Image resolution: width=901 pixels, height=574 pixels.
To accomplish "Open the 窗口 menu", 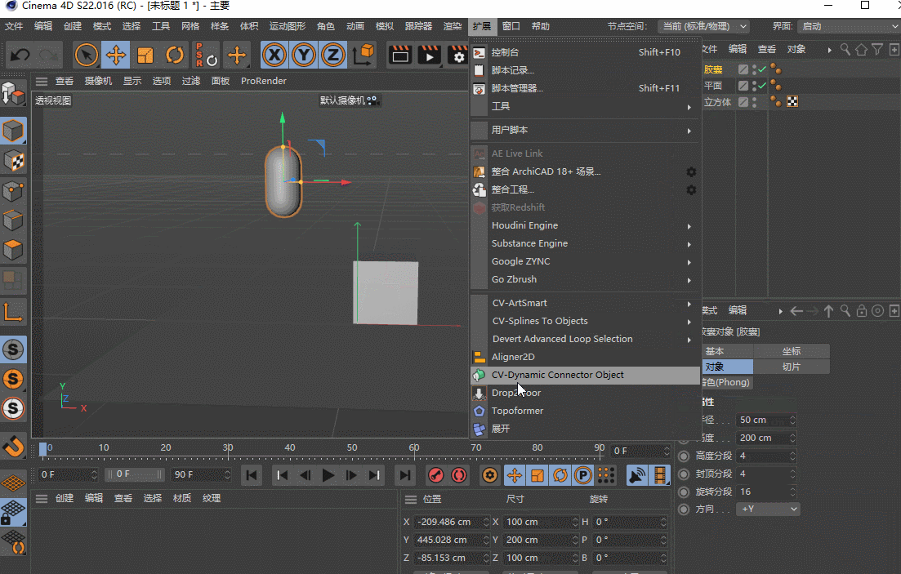I will click(x=511, y=26).
